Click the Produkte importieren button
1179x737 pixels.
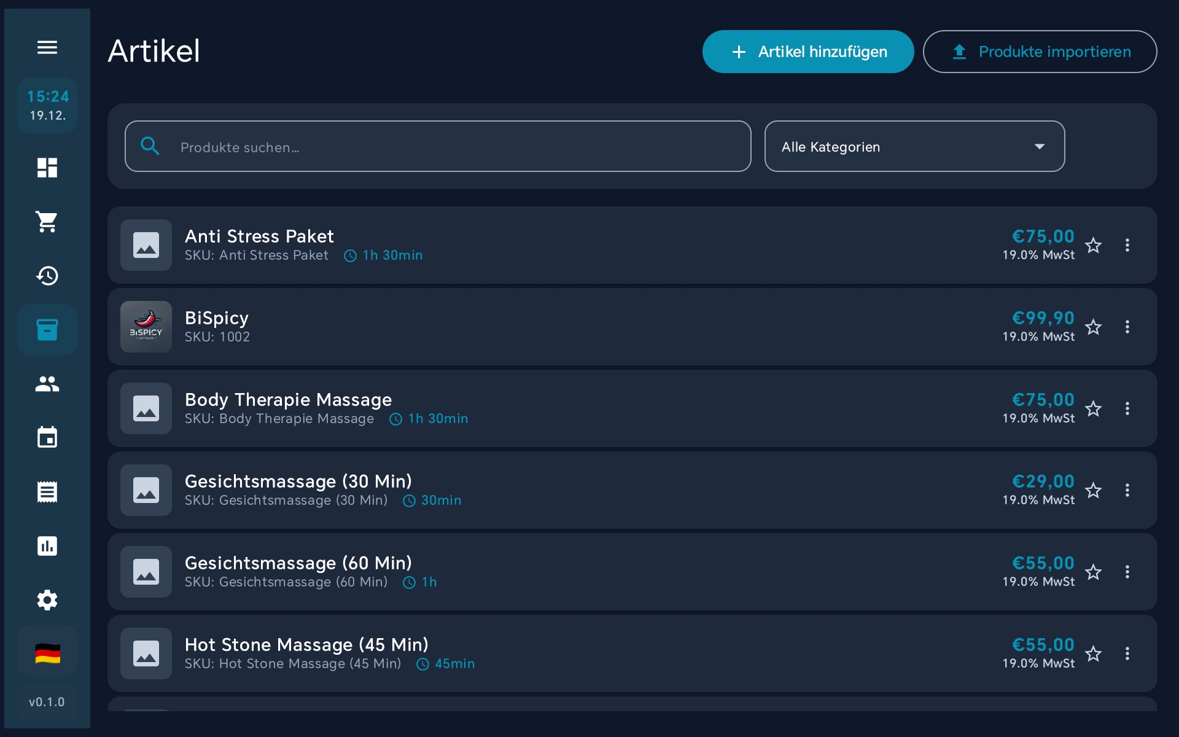click(1040, 52)
